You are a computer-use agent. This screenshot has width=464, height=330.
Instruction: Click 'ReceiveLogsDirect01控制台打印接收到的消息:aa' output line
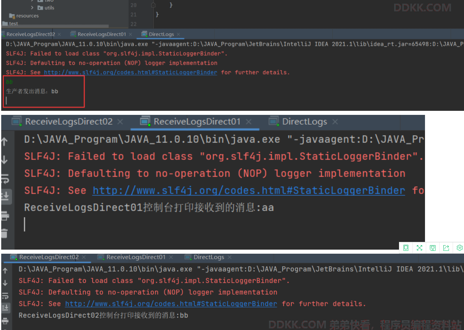point(149,207)
